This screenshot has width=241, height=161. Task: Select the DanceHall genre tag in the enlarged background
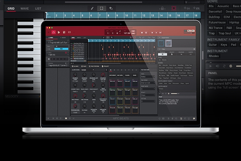click(x=215, y=12)
